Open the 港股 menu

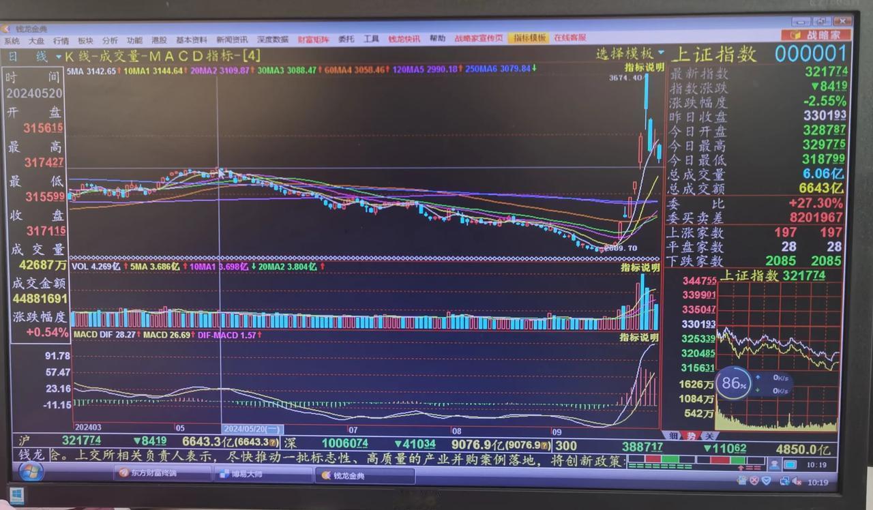coord(159,40)
